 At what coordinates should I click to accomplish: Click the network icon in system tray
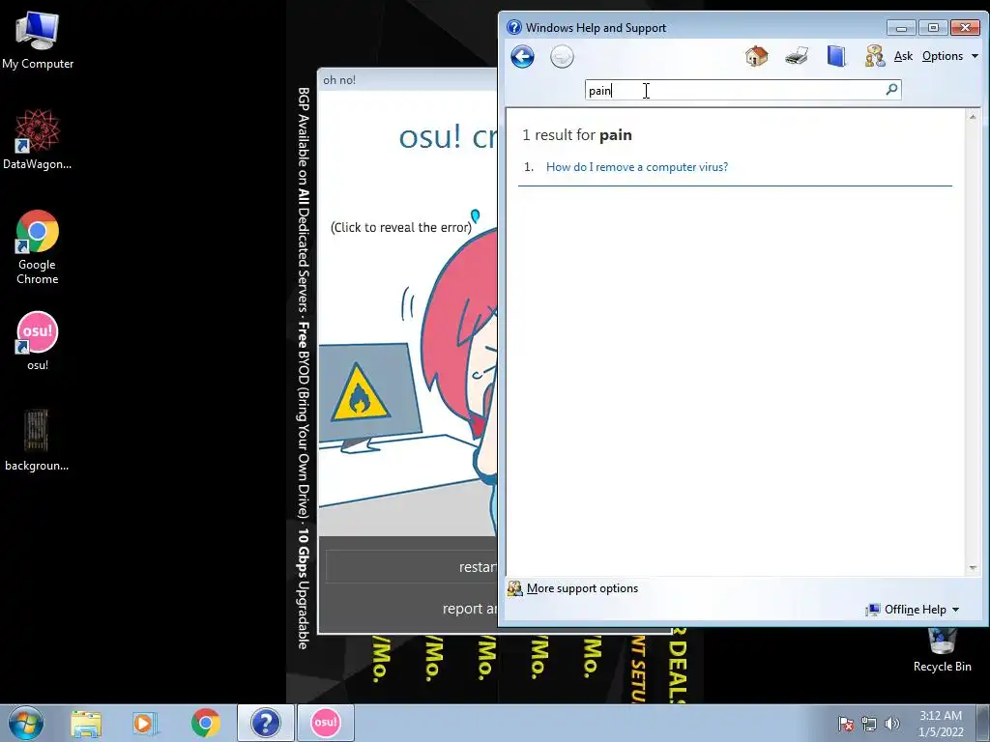869,724
